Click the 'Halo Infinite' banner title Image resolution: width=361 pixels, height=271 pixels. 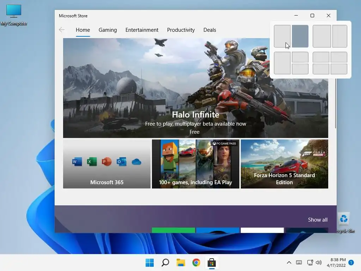click(195, 115)
